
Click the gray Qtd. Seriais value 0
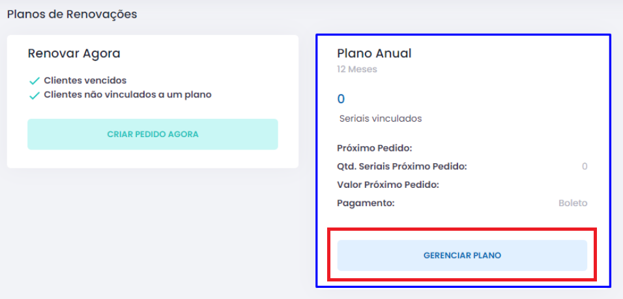click(x=585, y=166)
